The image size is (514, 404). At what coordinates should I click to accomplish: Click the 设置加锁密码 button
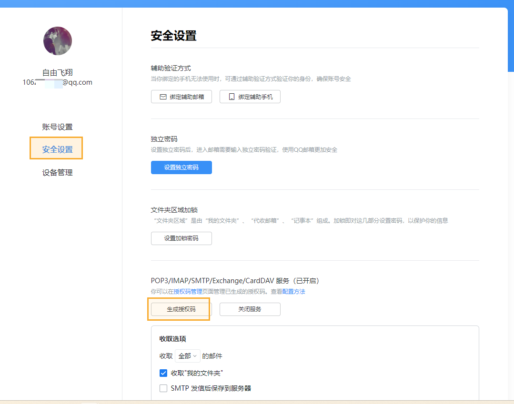click(x=181, y=238)
